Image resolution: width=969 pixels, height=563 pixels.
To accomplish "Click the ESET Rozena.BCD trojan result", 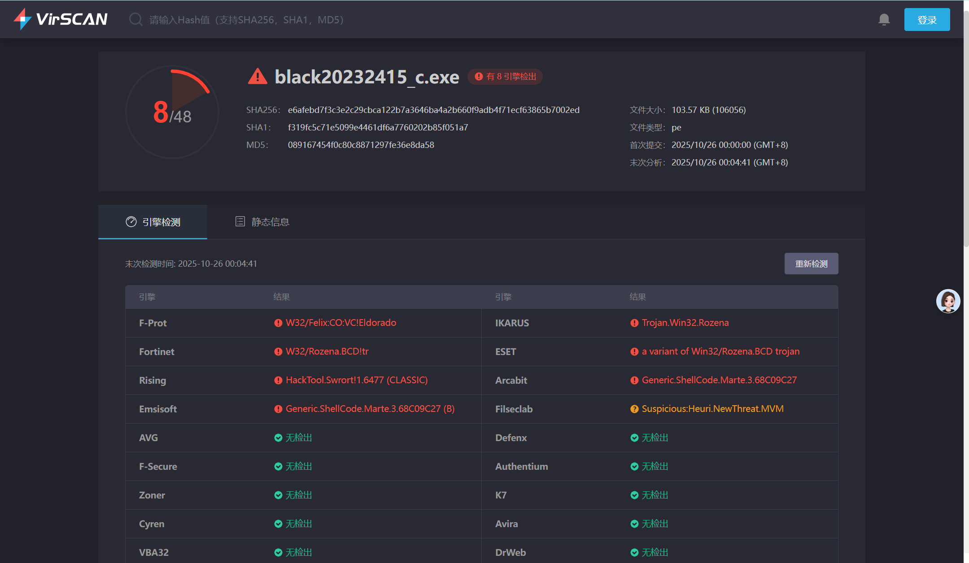I will 720,352.
